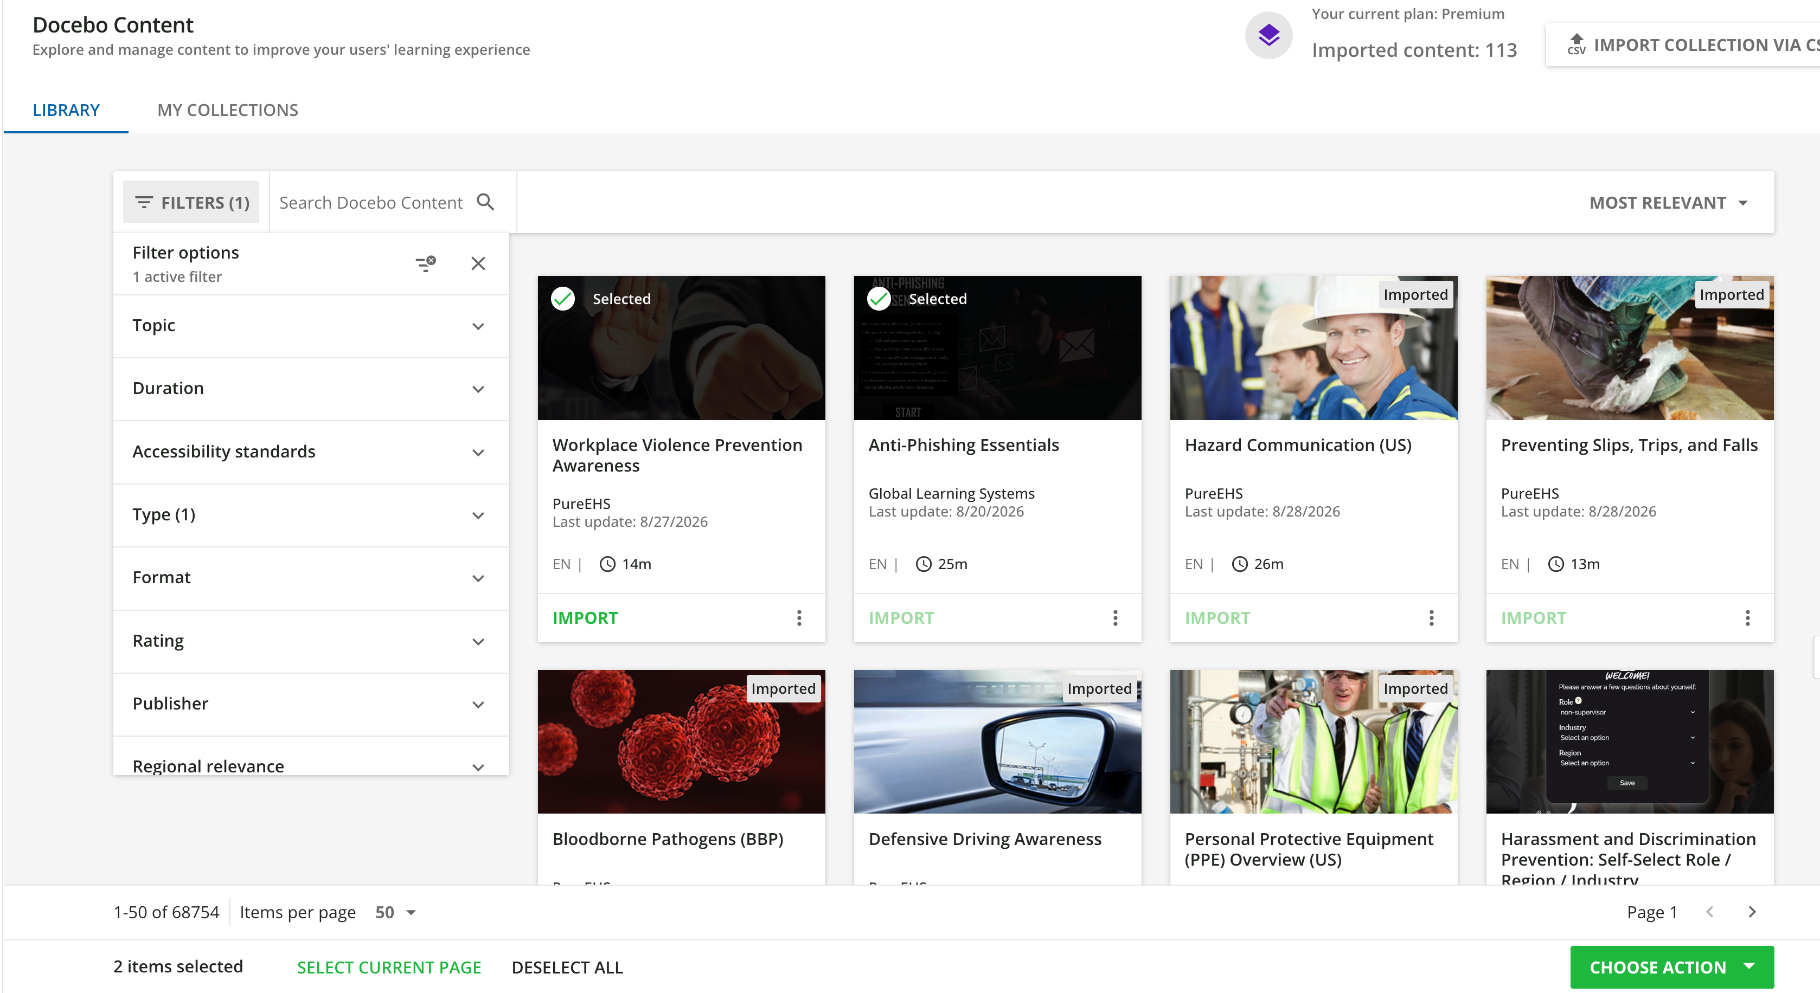This screenshot has height=993, width=1820.
Task: Open the items per page dropdown
Action: click(396, 912)
